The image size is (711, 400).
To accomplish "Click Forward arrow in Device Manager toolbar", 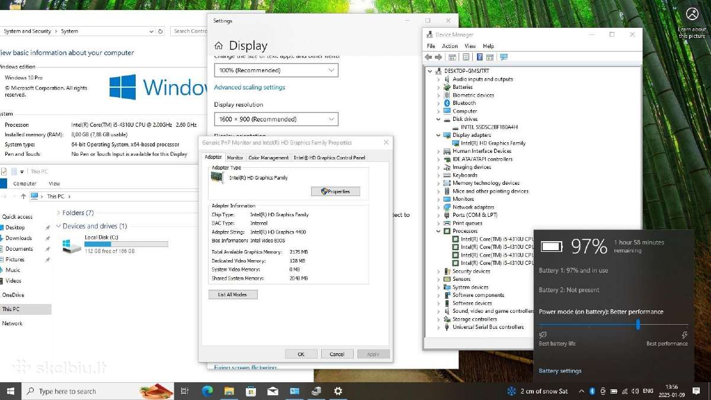I will (x=438, y=57).
